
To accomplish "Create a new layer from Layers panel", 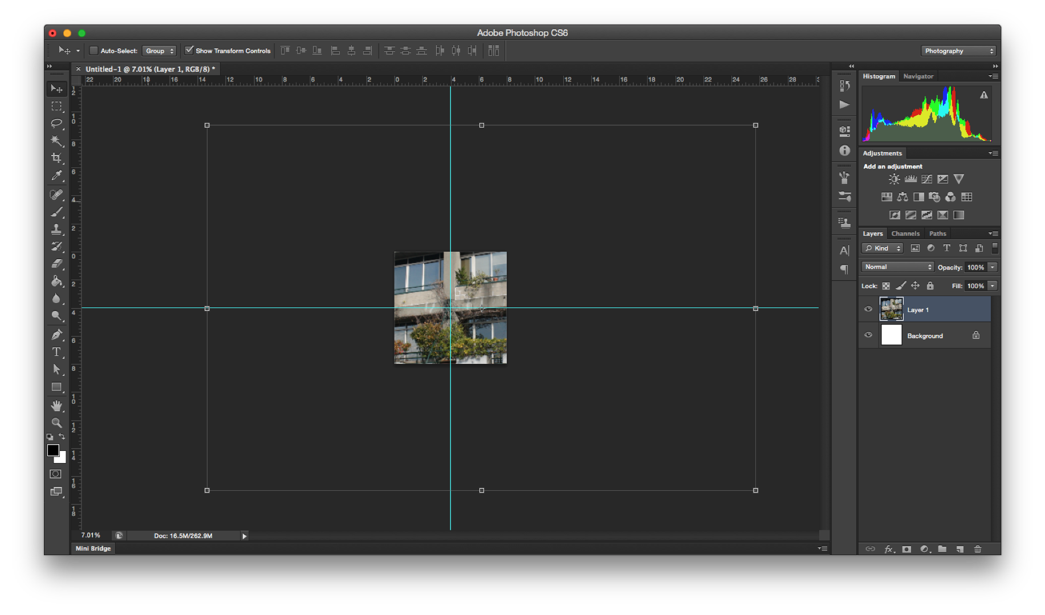I will 960,549.
